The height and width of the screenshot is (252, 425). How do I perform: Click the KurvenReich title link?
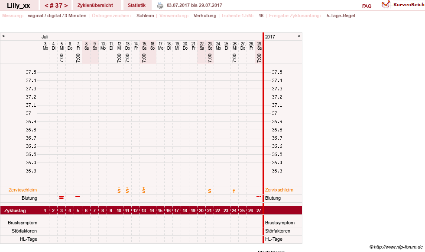click(409, 5)
